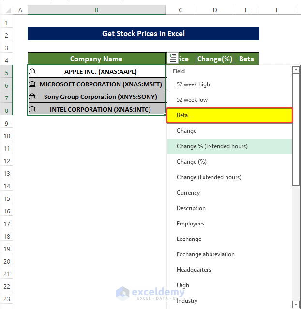
Task: Select column B header
Action: tap(96, 10)
